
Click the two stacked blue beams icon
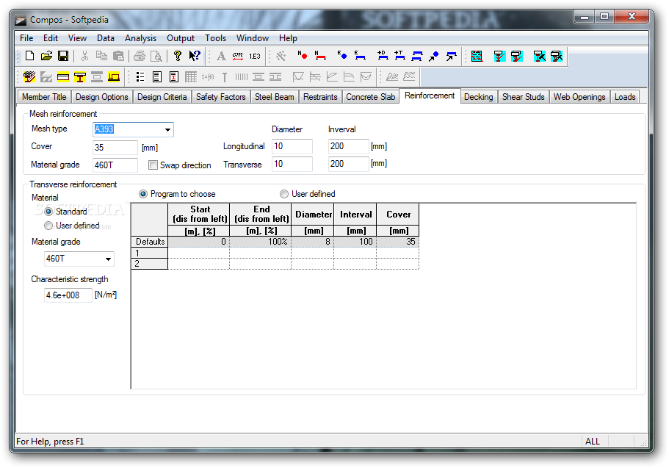(x=417, y=56)
